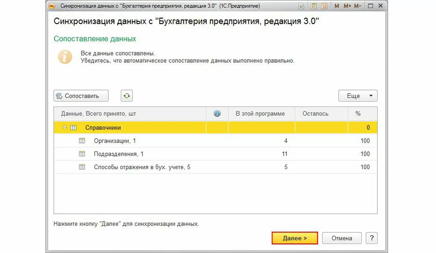This screenshot has width=436, height=253.
Task: Maximize the synchronization window
Action: (x=371, y=6)
